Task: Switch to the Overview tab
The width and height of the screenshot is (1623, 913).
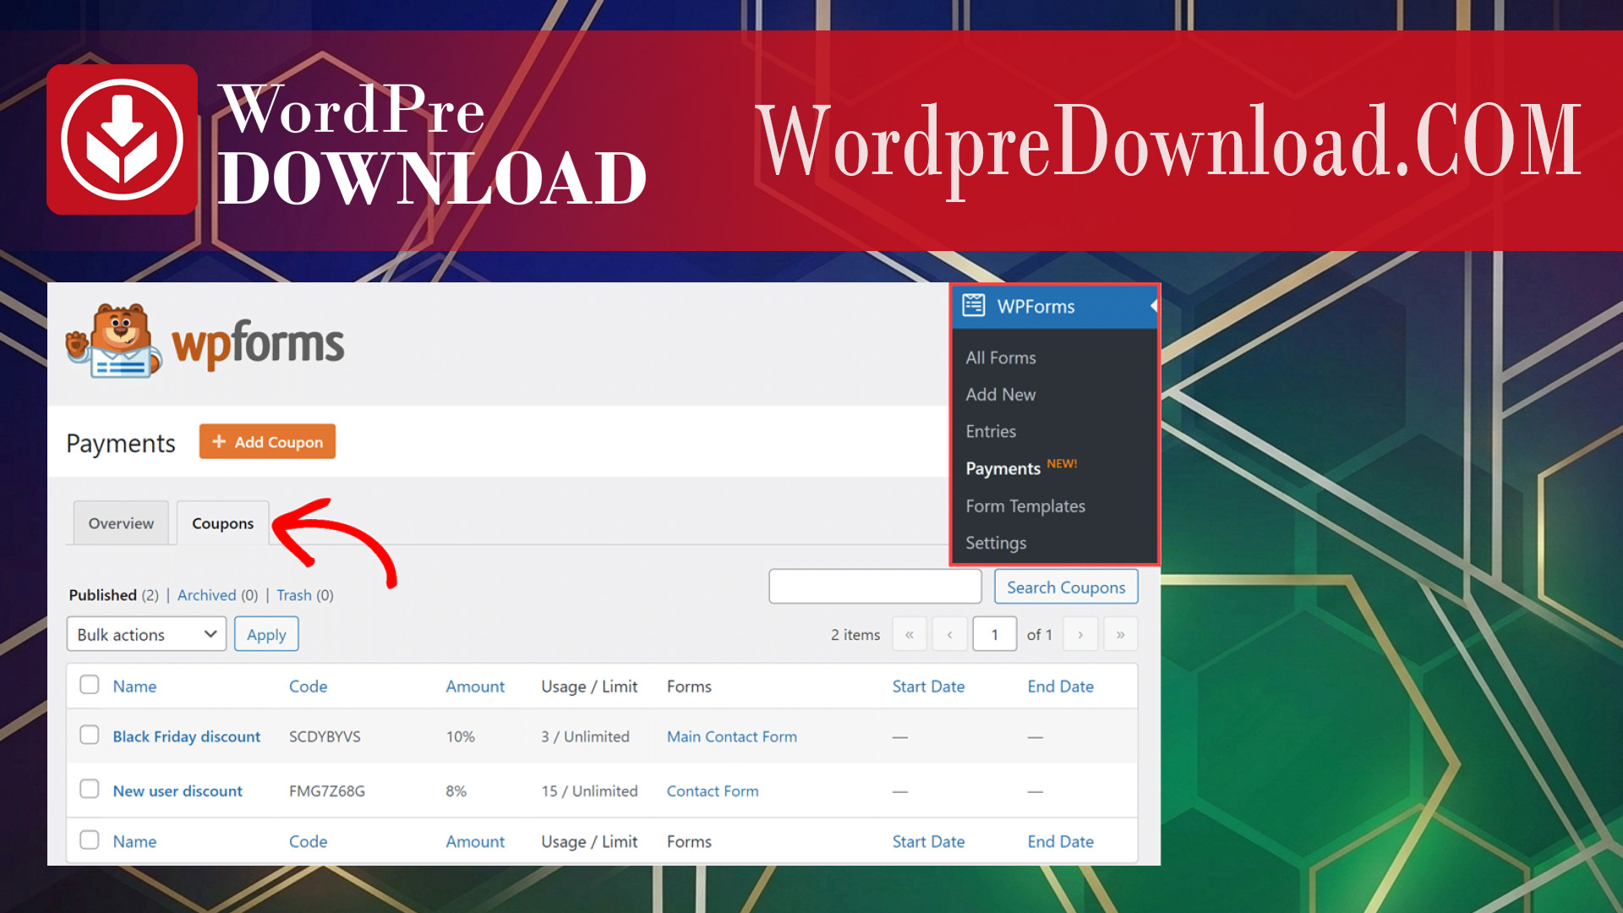Action: coord(121,523)
